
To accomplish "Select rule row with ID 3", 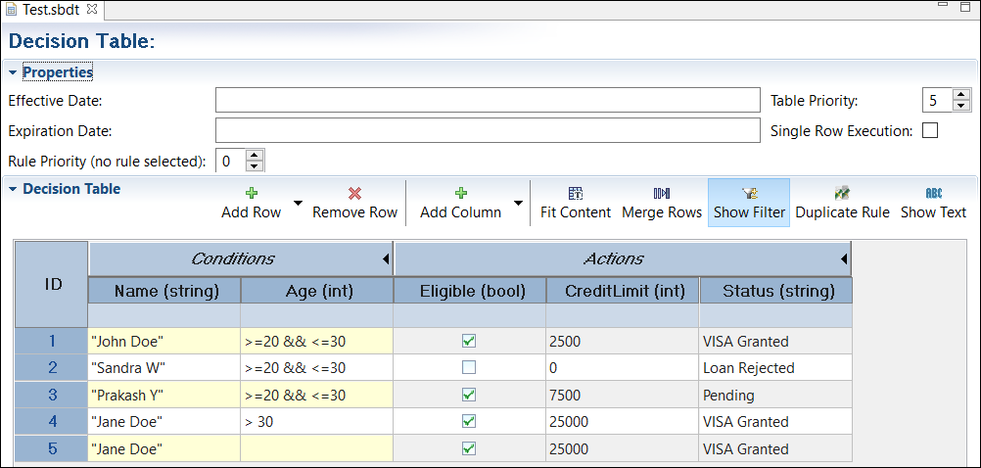I will [52, 396].
